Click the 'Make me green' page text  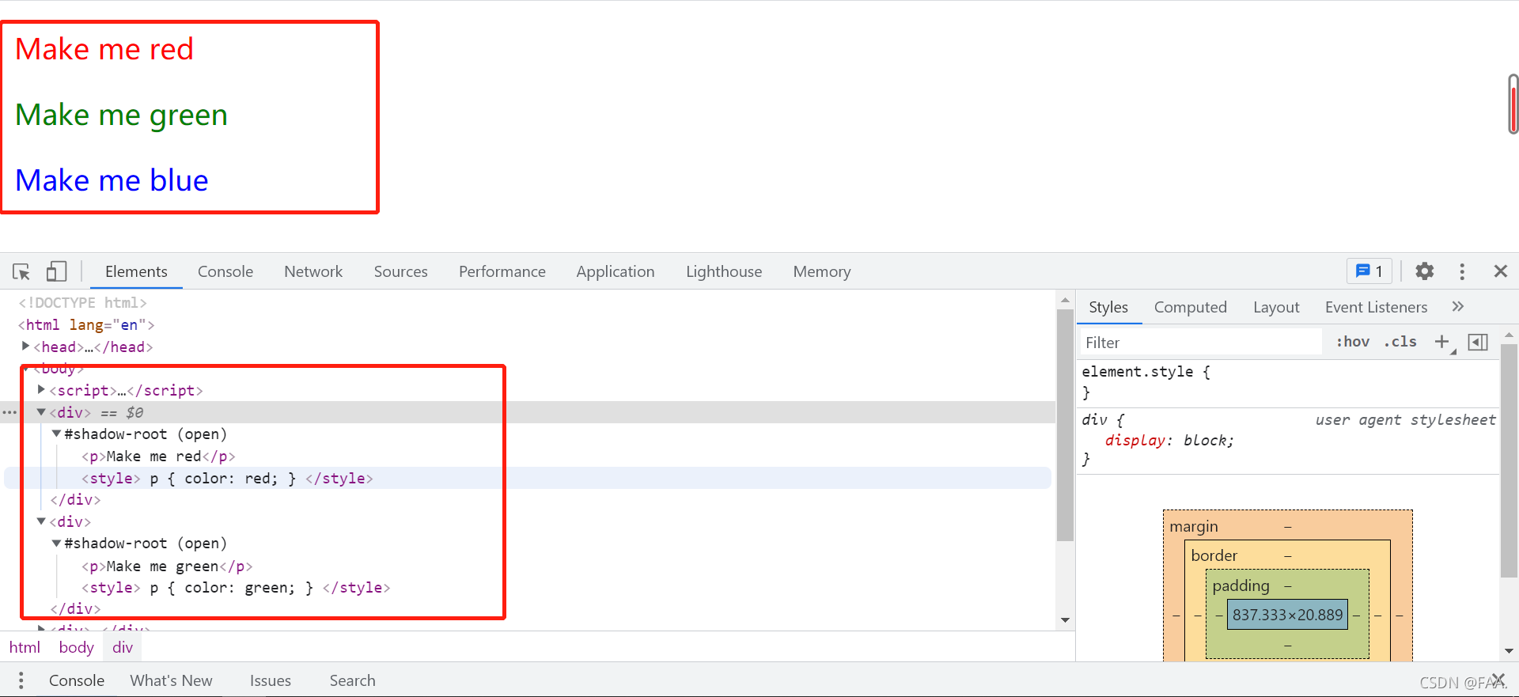pyautogui.click(x=121, y=115)
